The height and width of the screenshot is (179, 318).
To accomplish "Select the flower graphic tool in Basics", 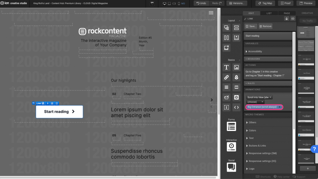I will pyautogui.click(x=236, y=77).
